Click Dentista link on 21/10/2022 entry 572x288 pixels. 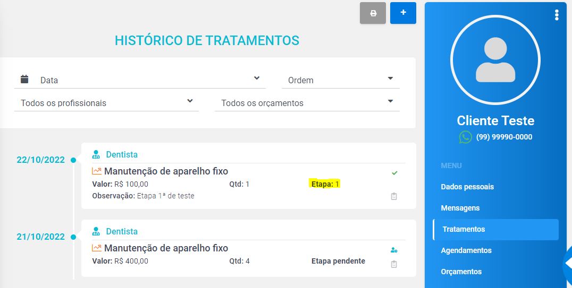[x=122, y=231]
